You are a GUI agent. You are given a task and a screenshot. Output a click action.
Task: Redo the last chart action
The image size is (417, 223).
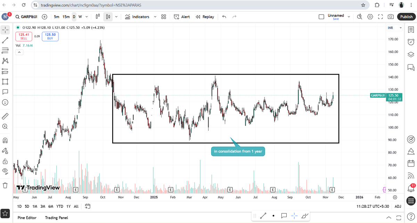pos(235,17)
